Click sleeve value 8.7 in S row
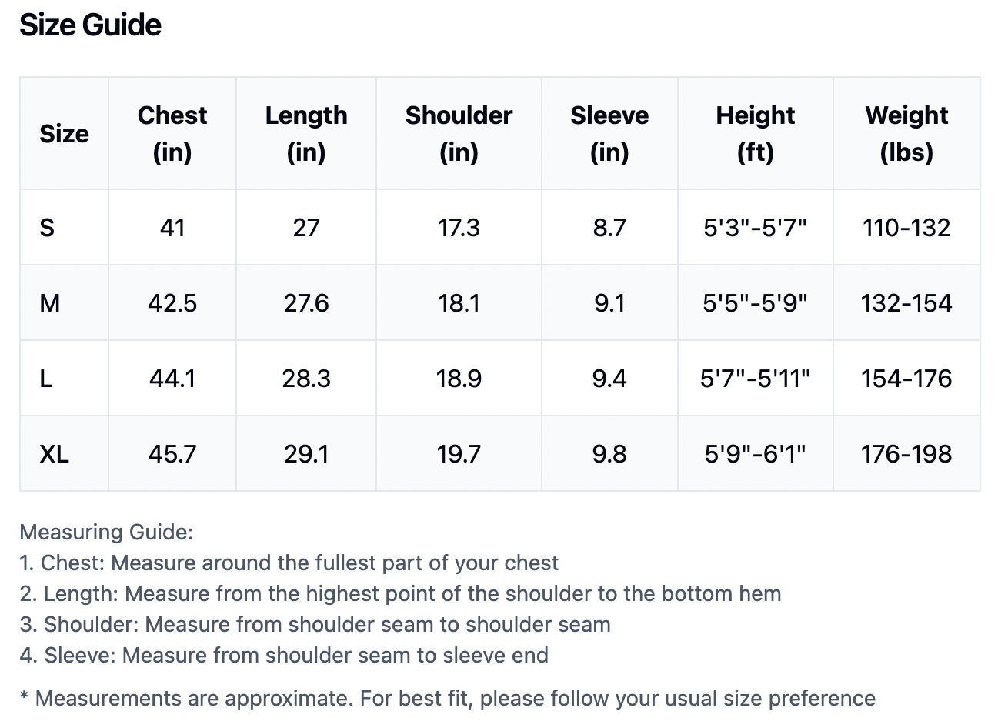1008x728 pixels. 609,228
